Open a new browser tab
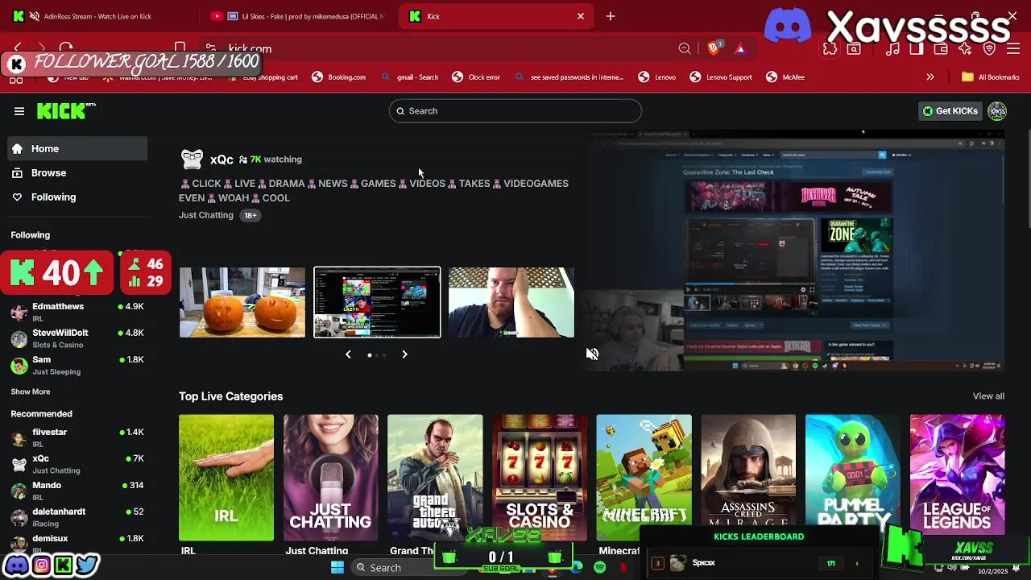The image size is (1031, 580). click(x=611, y=16)
